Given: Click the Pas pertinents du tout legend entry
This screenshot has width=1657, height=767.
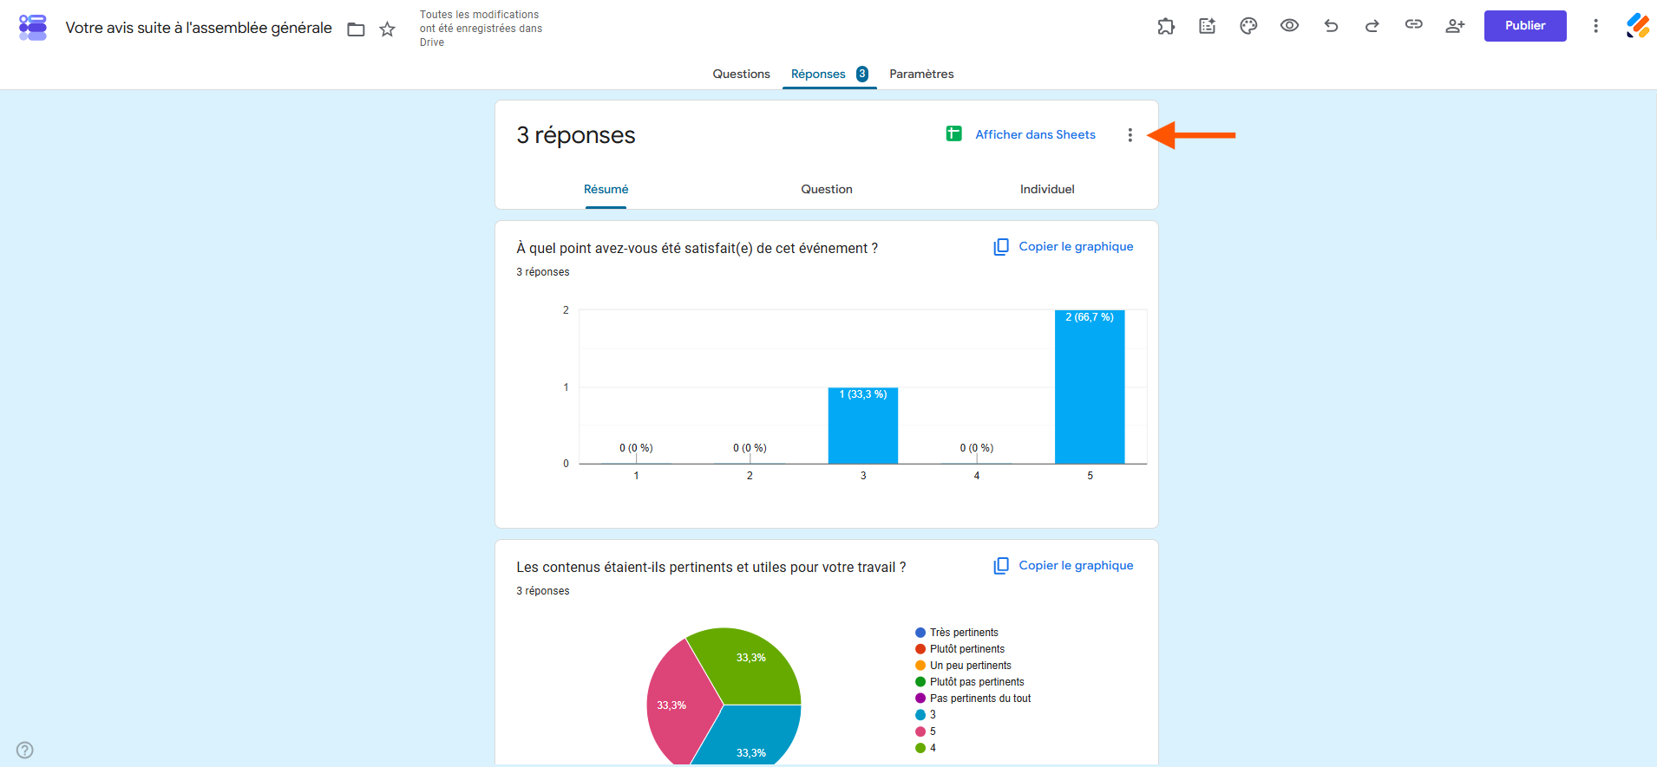Looking at the screenshot, I should 973,699.
